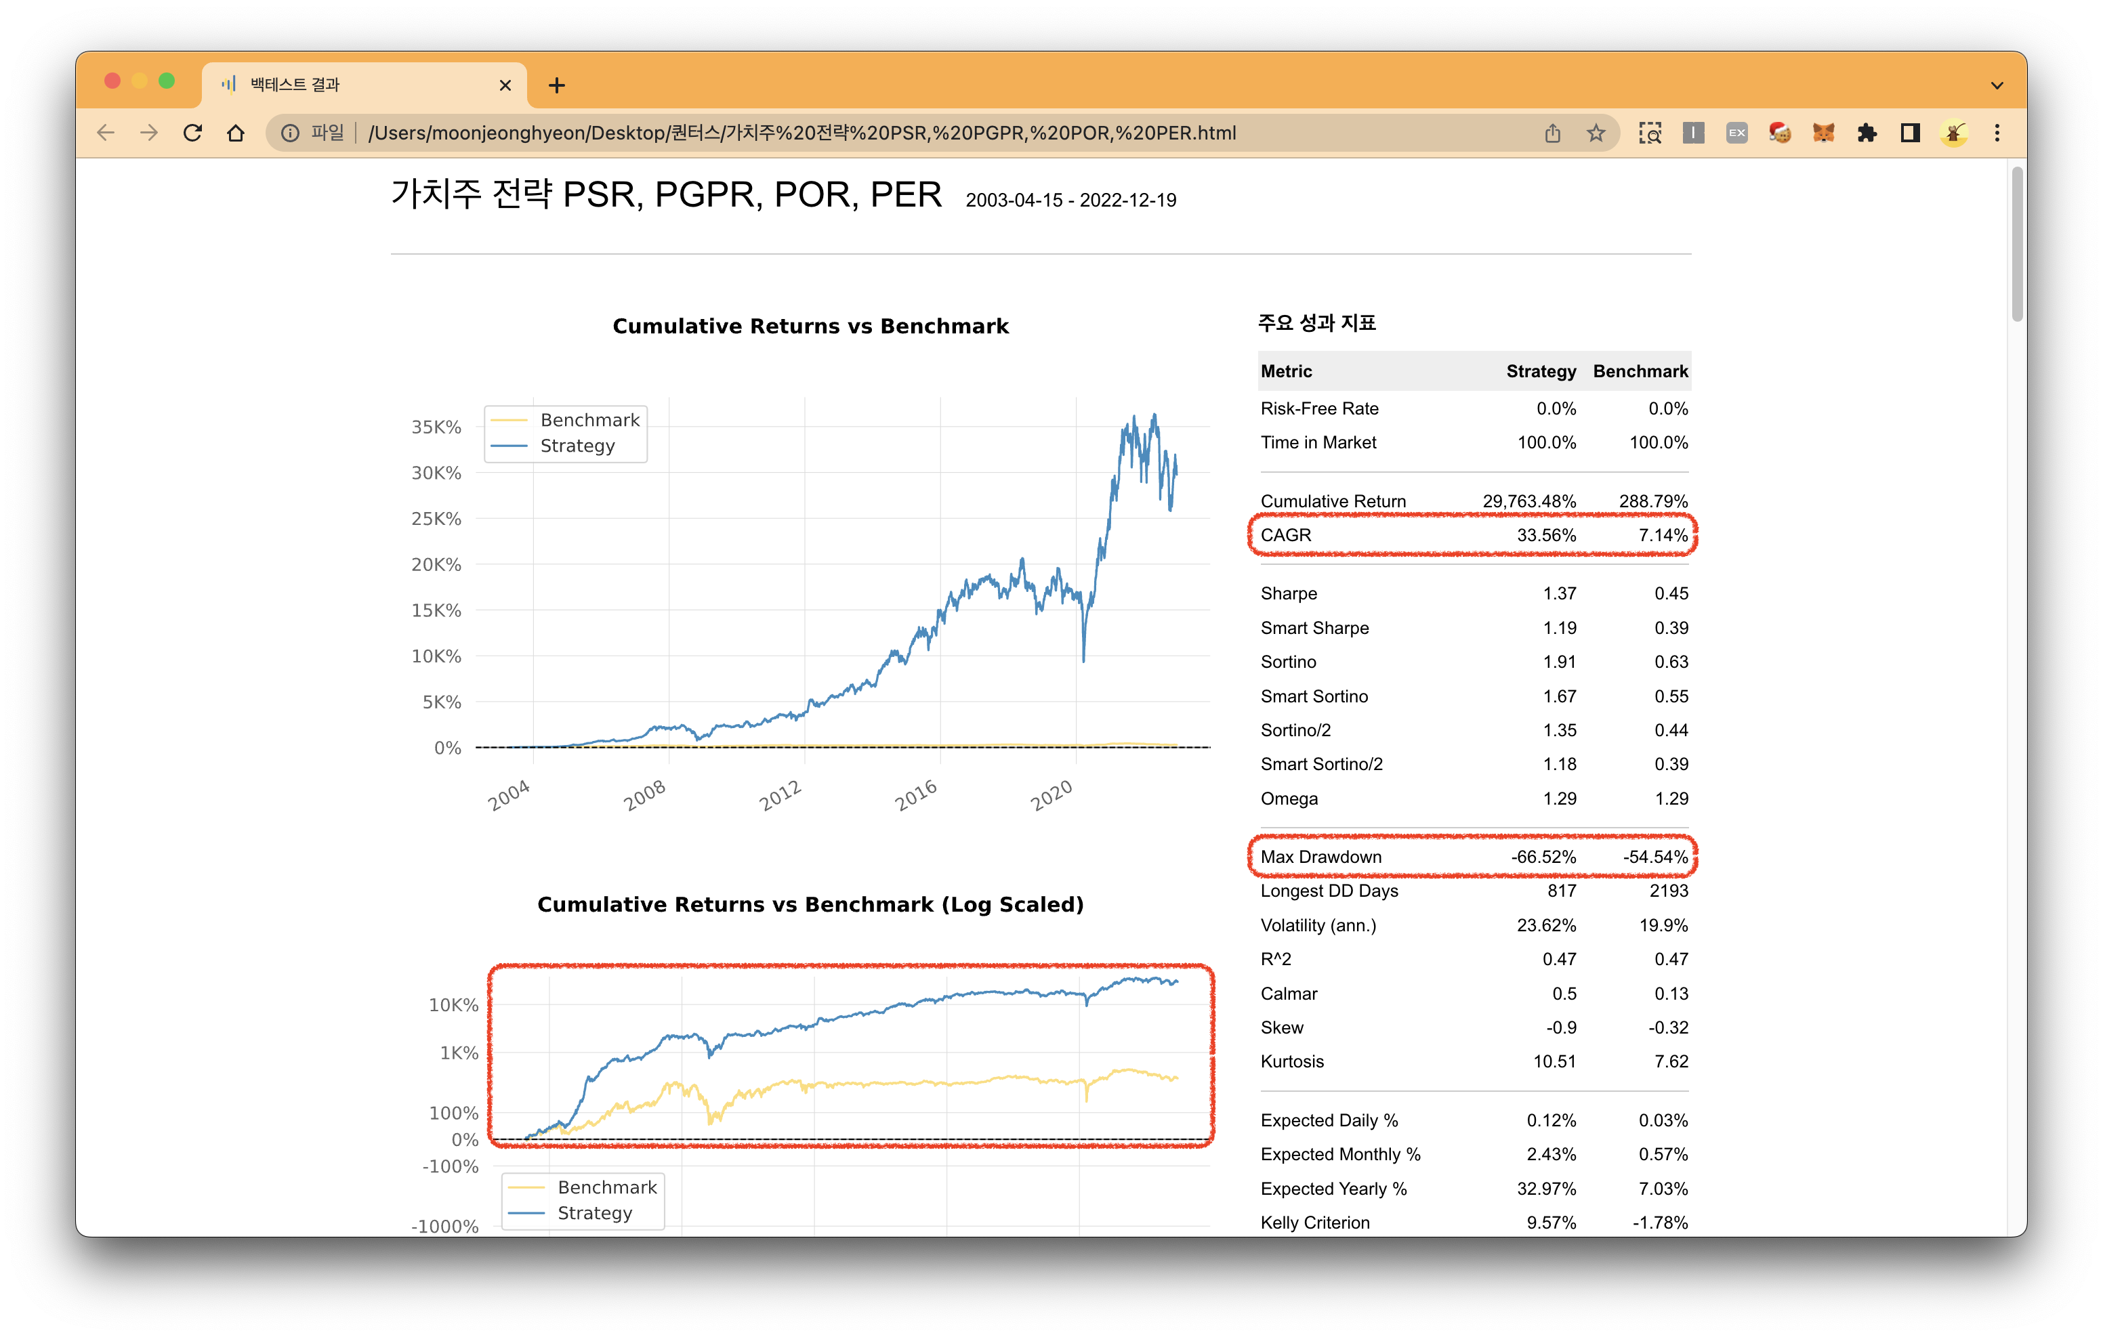Viewport: 2103px width, 1337px height.
Task: Open the user profile avatar
Action: (x=1954, y=133)
